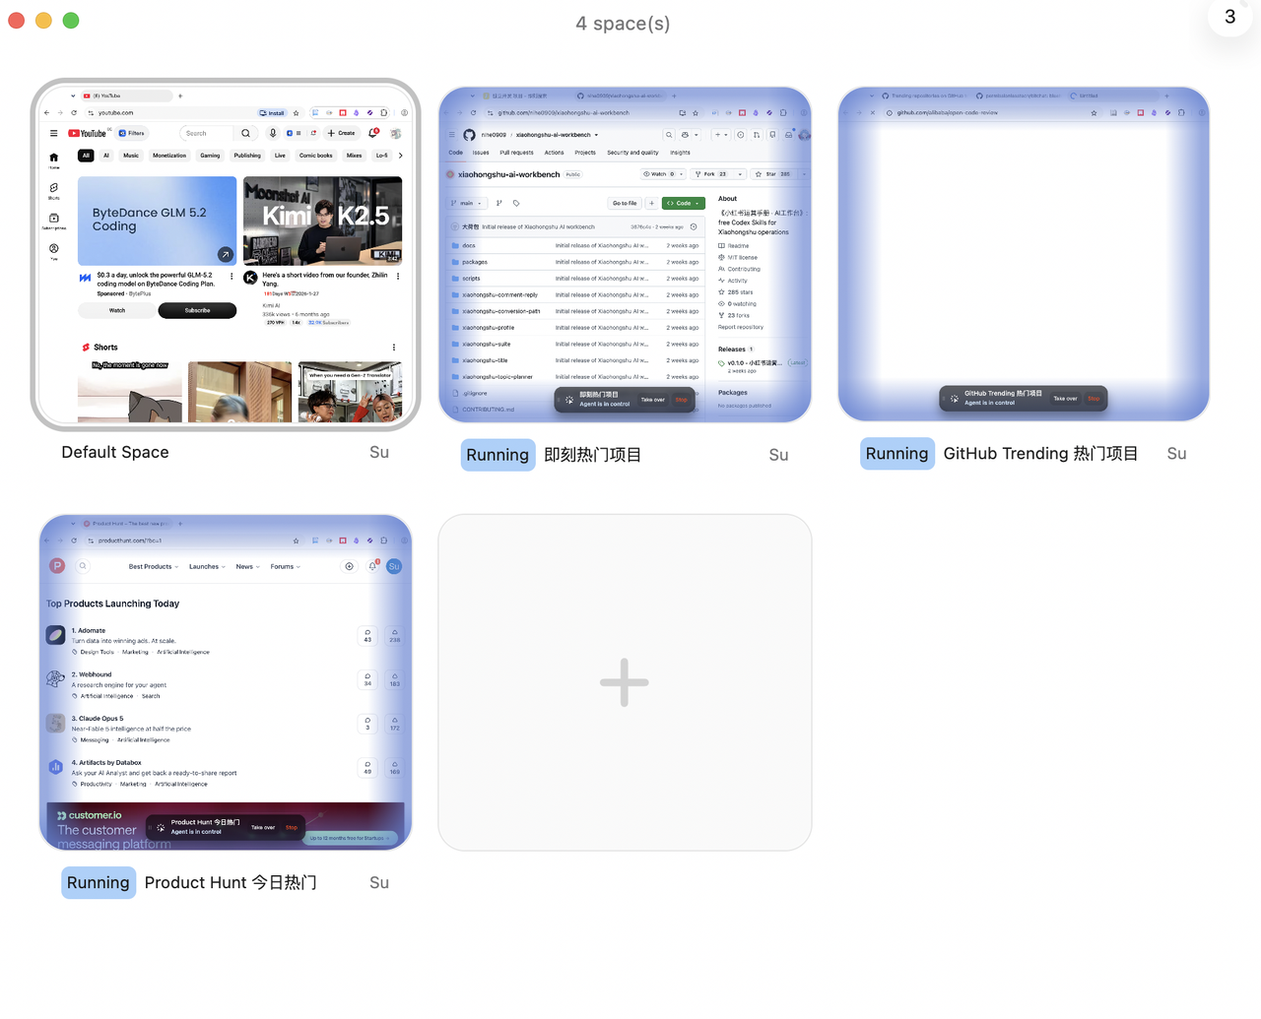Add a new space with plus

coord(625,682)
